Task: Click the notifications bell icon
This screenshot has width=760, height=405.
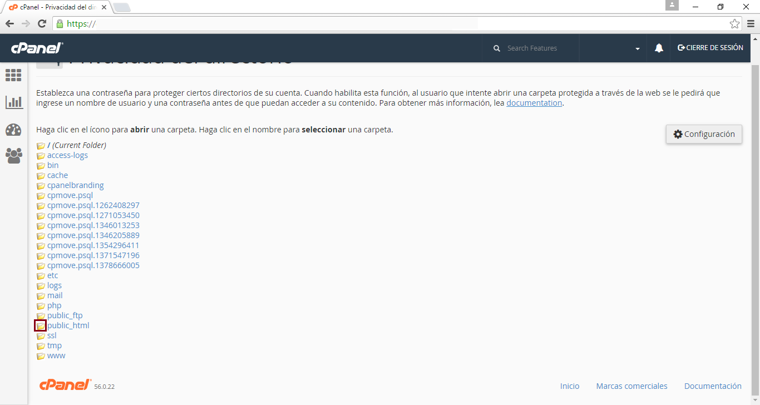Action: (659, 48)
